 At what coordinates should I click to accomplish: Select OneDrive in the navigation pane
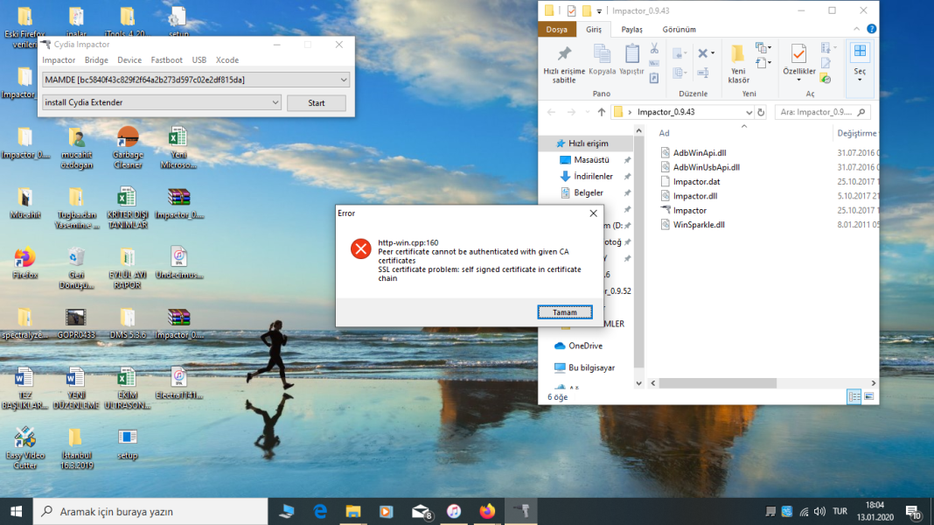click(x=584, y=346)
